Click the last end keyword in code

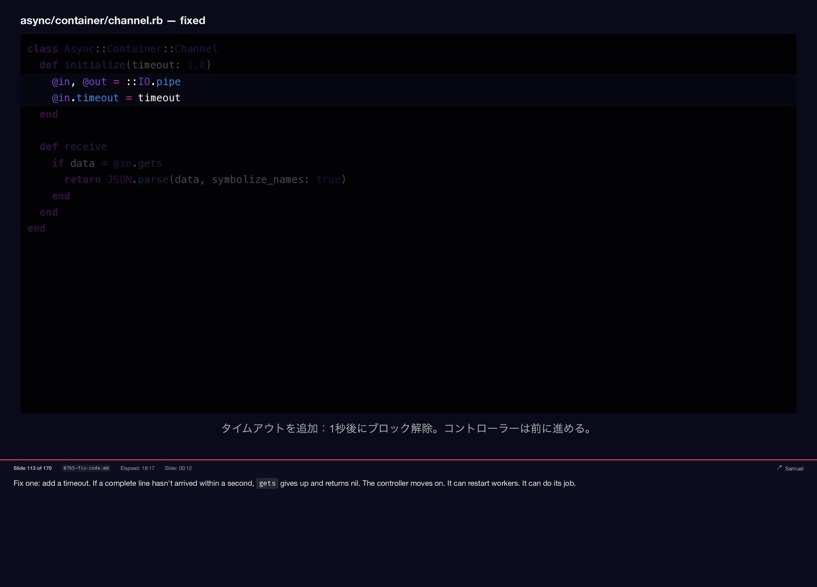pos(36,228)
